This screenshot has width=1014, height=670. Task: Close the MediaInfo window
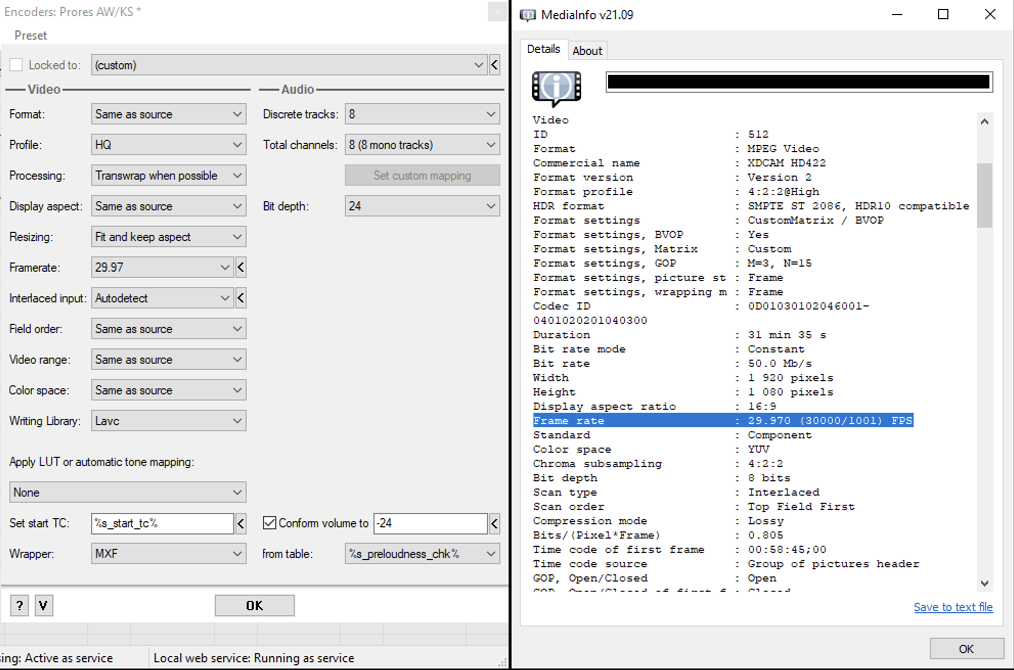tap(990, 14)
